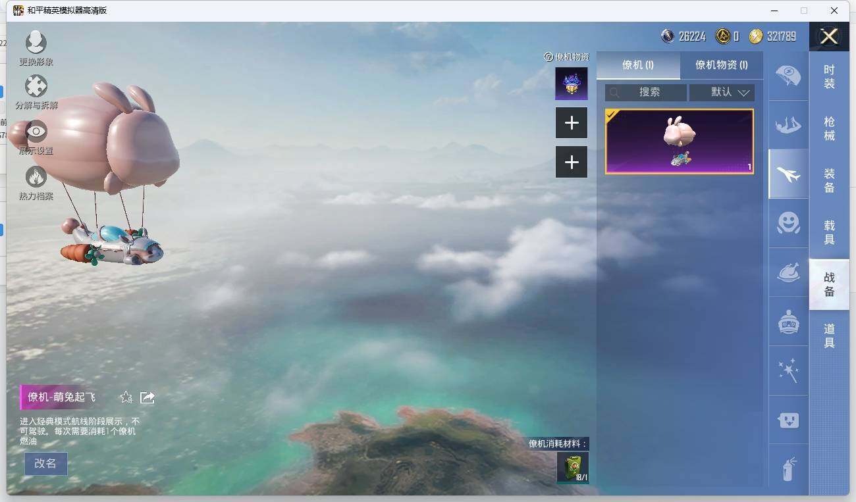Switch to 装备 side tab
Image resolution: width=856 pixels, height=502 pixels.
pyautogui.click(x=829, y=181)
